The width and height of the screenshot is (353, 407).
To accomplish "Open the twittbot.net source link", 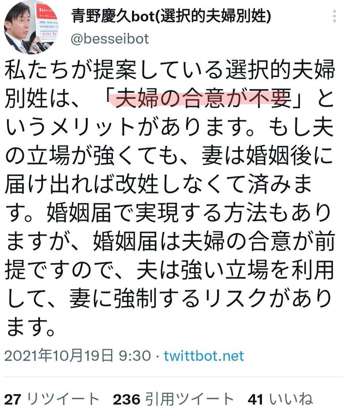I will (x=204, y=356).
